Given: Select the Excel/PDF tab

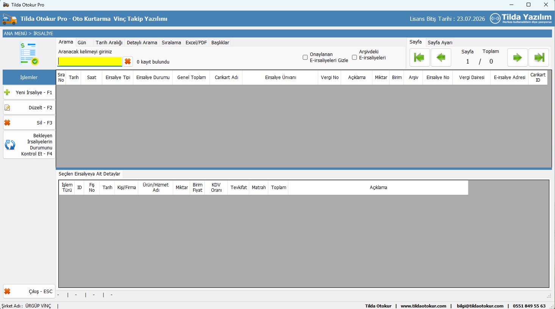Looking at the screenshot, I should [196, 43].
